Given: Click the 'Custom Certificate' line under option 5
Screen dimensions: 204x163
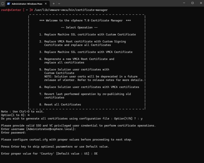Looking at the screenshot, I should point(59,73).
